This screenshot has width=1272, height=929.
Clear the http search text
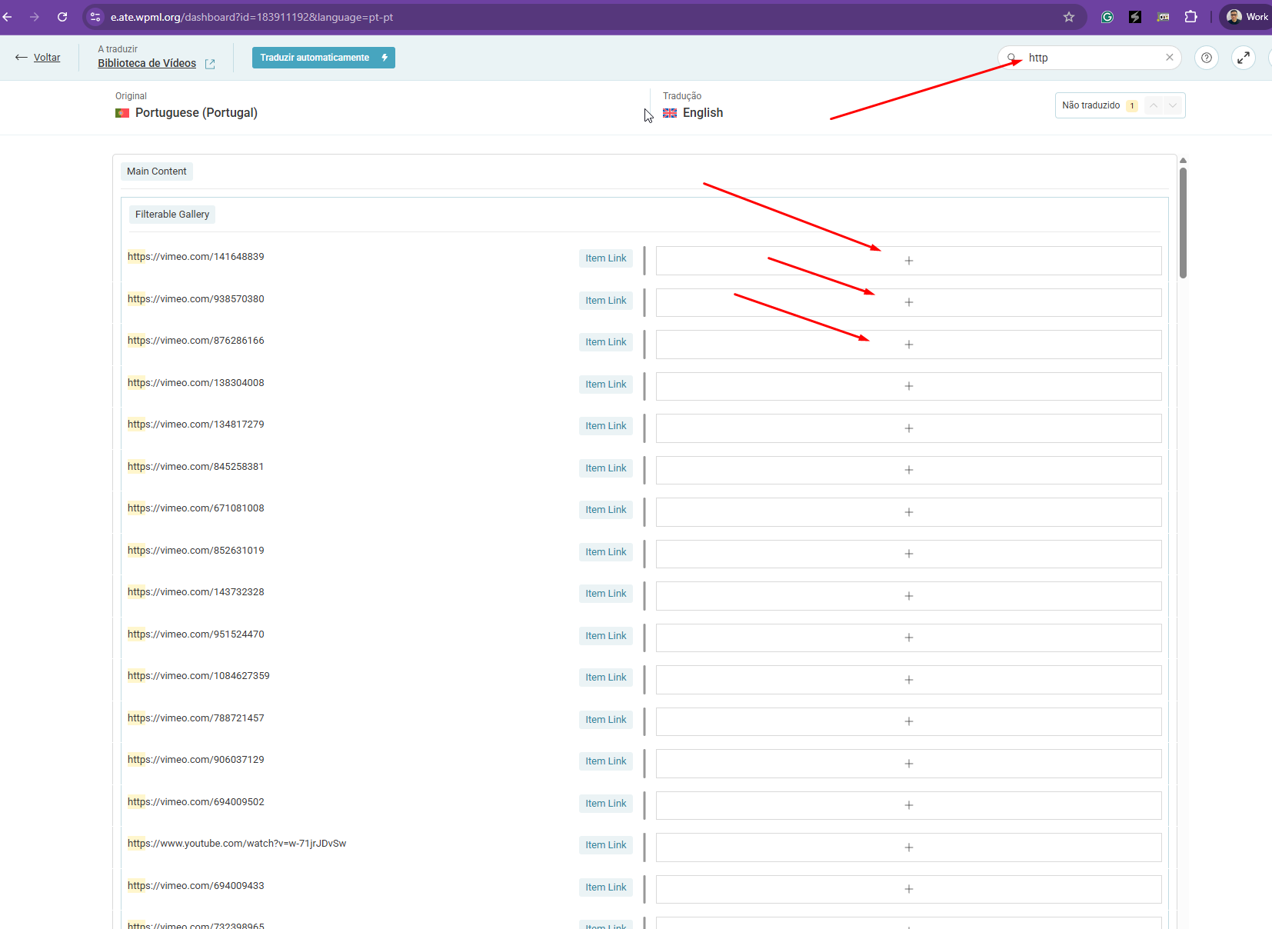tap(1169, 58)
